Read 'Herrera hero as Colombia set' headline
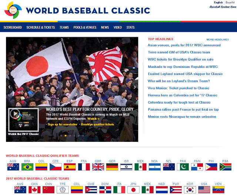Viewport: 237px width, 195px height. [183, 95]
